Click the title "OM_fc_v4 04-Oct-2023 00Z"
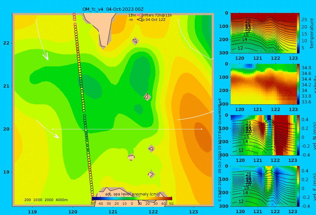 (x=113, y=9)
